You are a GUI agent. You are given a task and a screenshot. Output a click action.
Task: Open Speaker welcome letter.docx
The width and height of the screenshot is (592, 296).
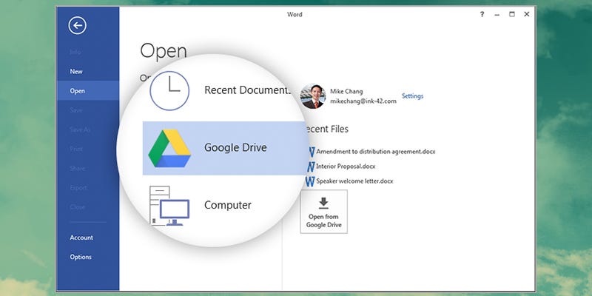354,181
